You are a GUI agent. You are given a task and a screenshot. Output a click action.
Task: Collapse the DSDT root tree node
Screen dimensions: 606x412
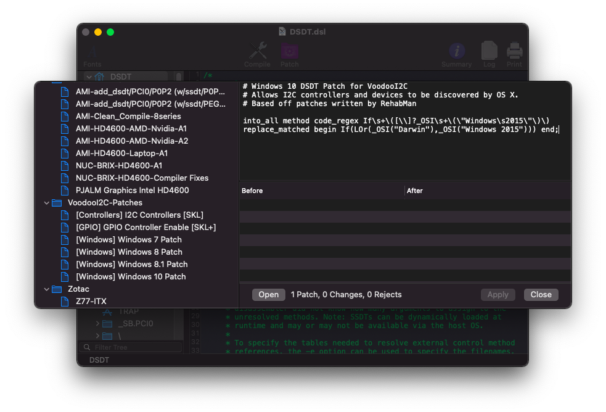click(89, 76)
